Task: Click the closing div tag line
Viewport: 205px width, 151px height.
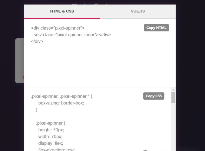Action: (37, 41)
